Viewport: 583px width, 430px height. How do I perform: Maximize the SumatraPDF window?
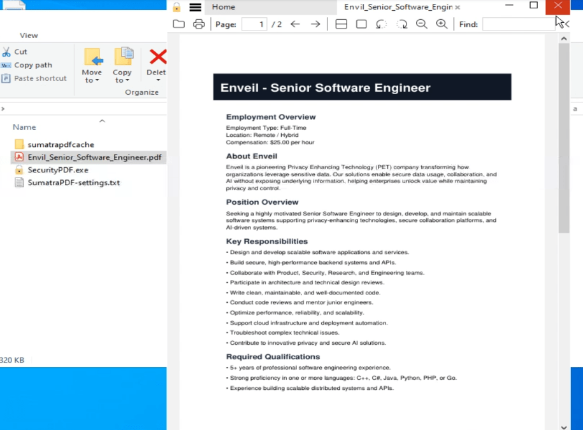click(533, 5)
